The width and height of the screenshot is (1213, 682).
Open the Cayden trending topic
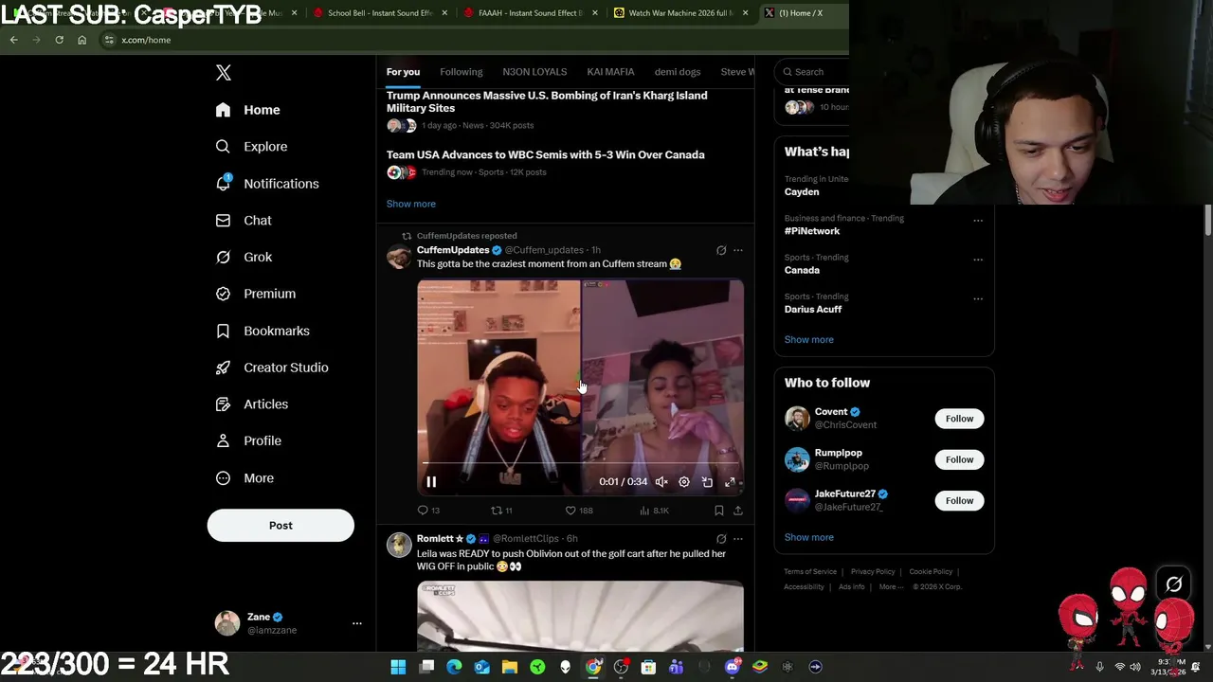pos(802,191)
